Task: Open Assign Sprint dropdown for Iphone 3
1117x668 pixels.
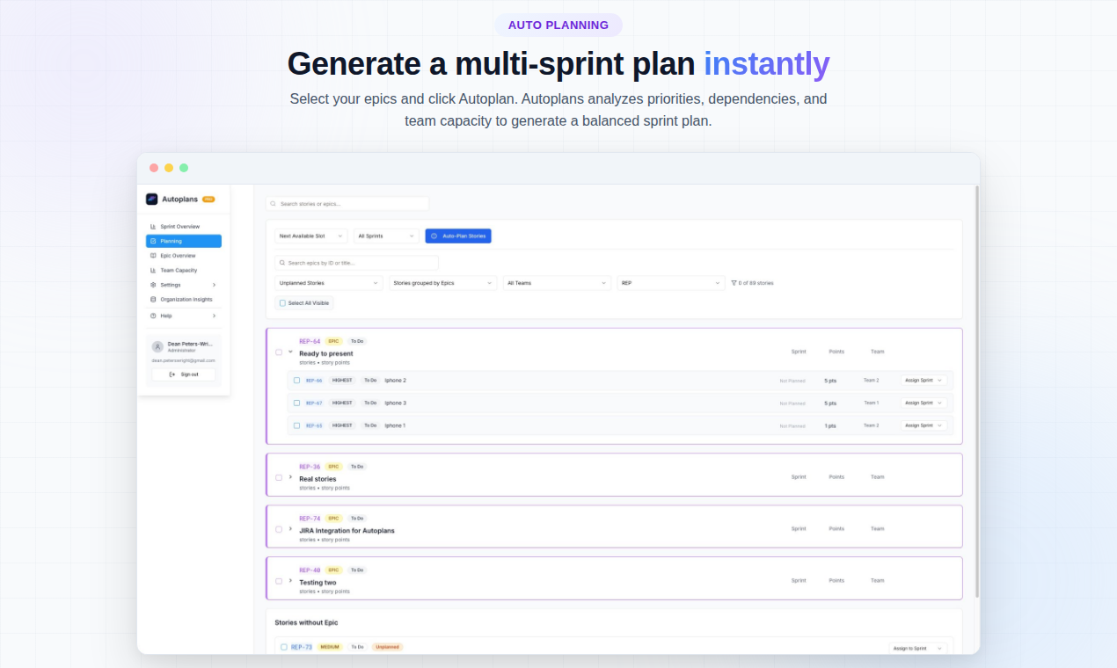Action: click(x=924, y=403)
